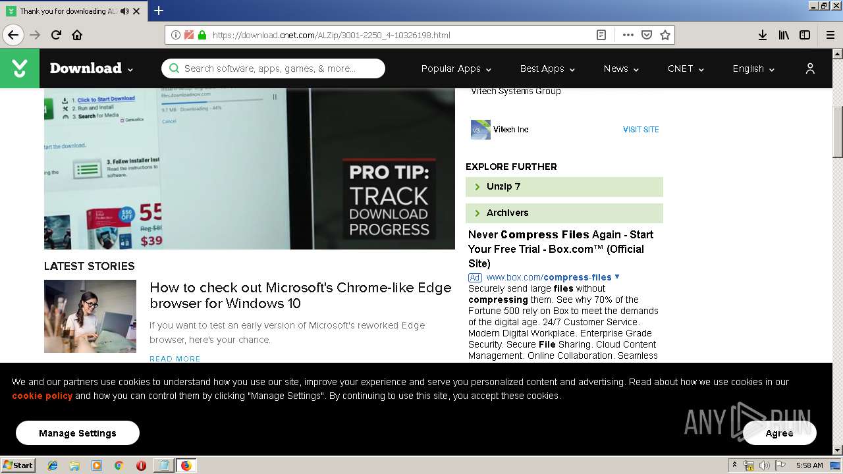Bookmark this page with the star
This screenshot has height=474, width=843.
point(665,35)
